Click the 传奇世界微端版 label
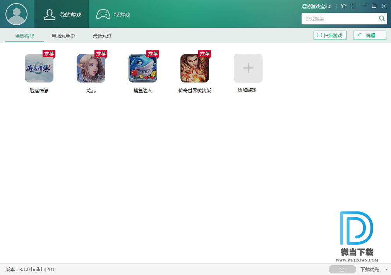 coord(195,91)
